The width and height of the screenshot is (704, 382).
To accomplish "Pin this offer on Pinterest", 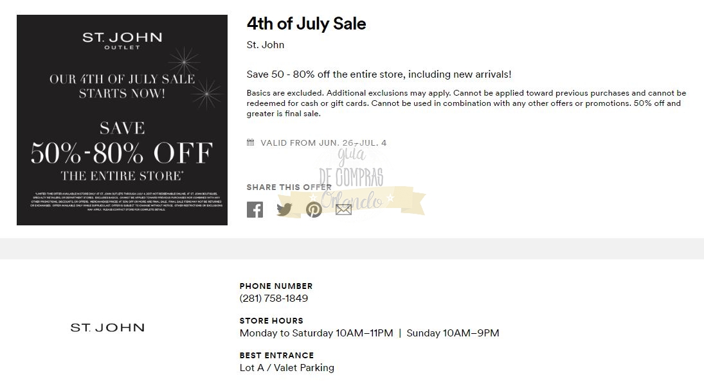I will pos(314,210).
